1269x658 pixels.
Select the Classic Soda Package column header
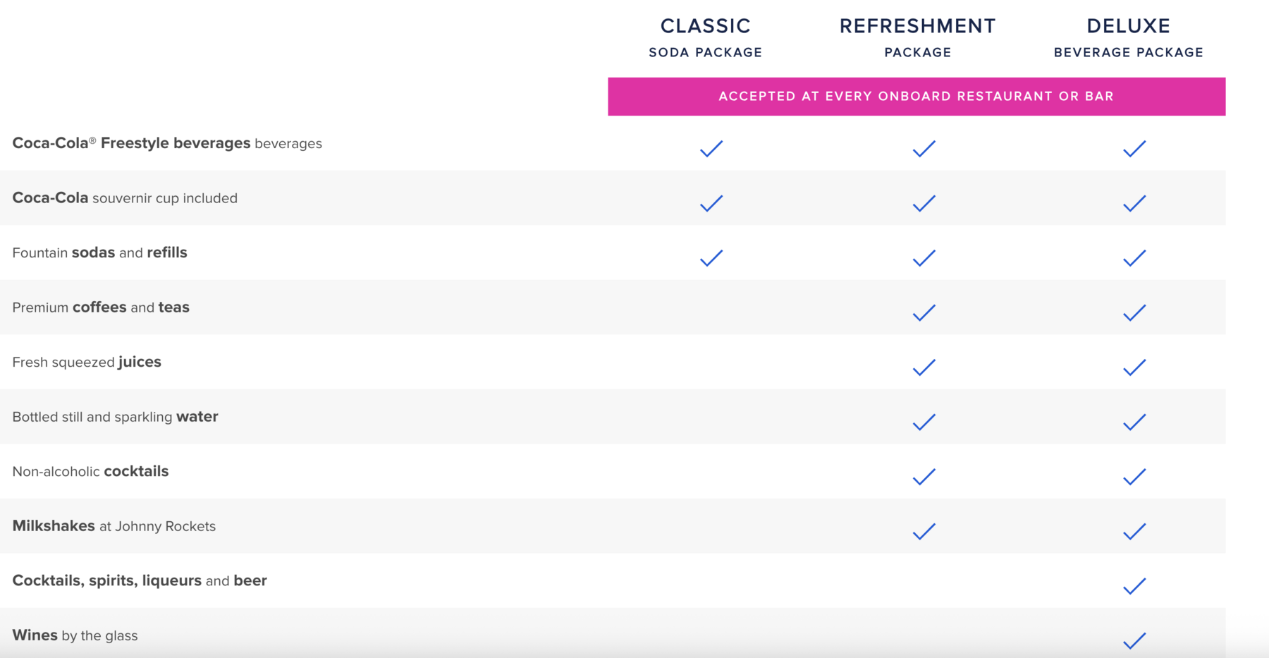point(705,37)
